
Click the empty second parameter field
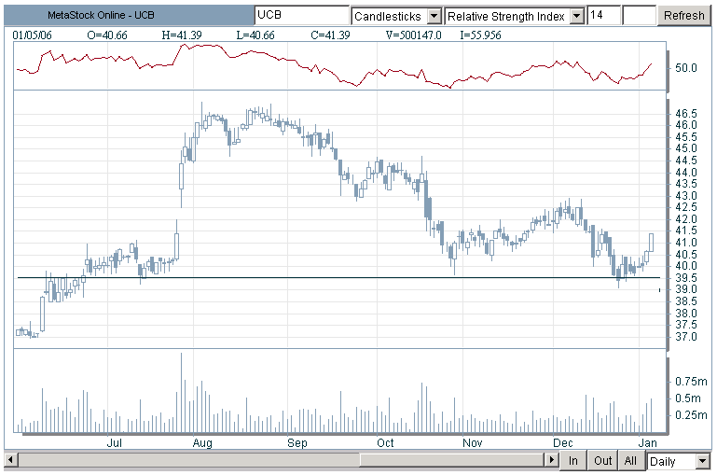tap(639, 15)
